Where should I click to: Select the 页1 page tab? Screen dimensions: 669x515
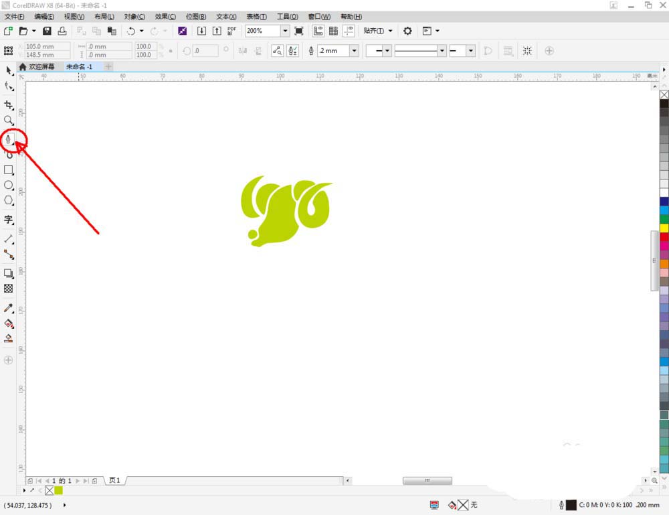tap(115, 480)
